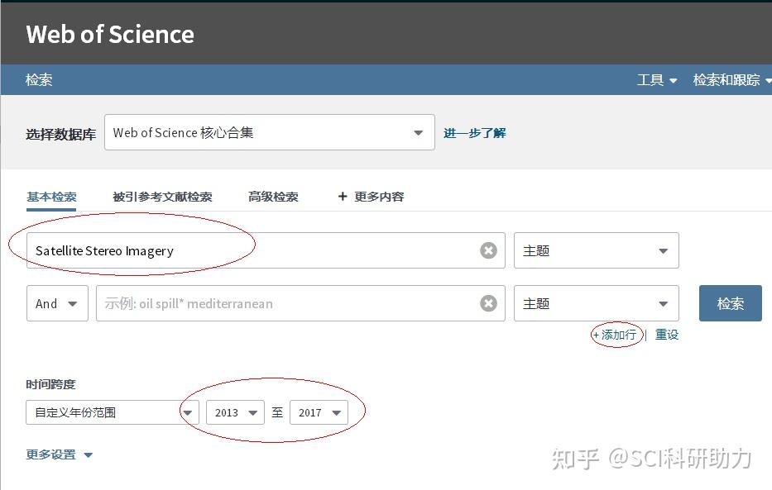Clear the second search row field
The width and height of the screenshot is (772, 490).
pyautogui.click(x=488, y=303)
